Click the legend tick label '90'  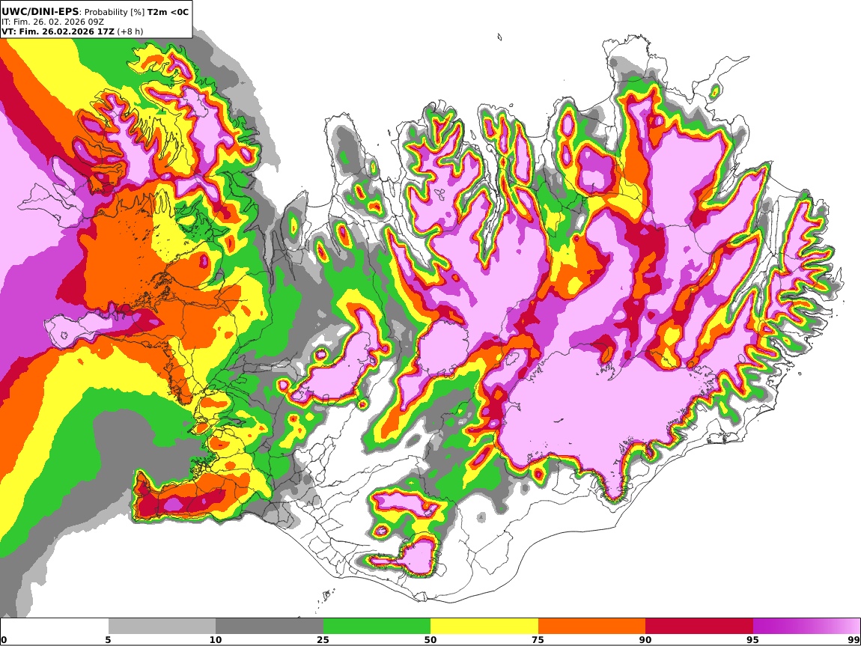[x=645, y=639]
